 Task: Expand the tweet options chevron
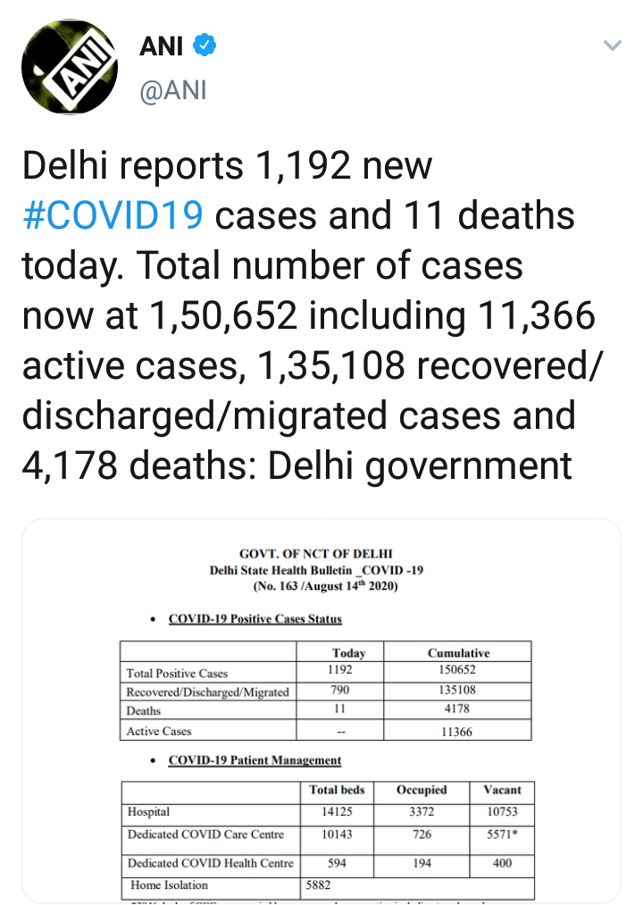[x=612, y=45]
